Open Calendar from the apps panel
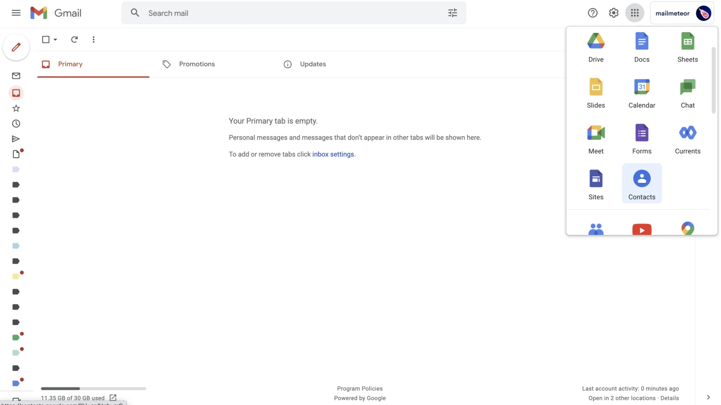The image size is (721, 405). tap(642, 92)
